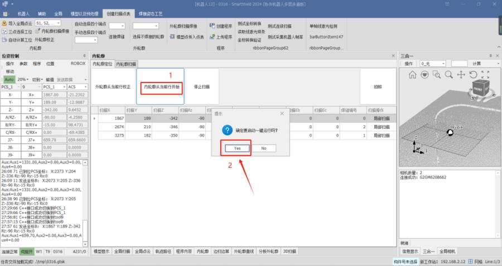Toggle the 伺服开 servo status indicator
The image size is (502, 266).
point(27,252)
